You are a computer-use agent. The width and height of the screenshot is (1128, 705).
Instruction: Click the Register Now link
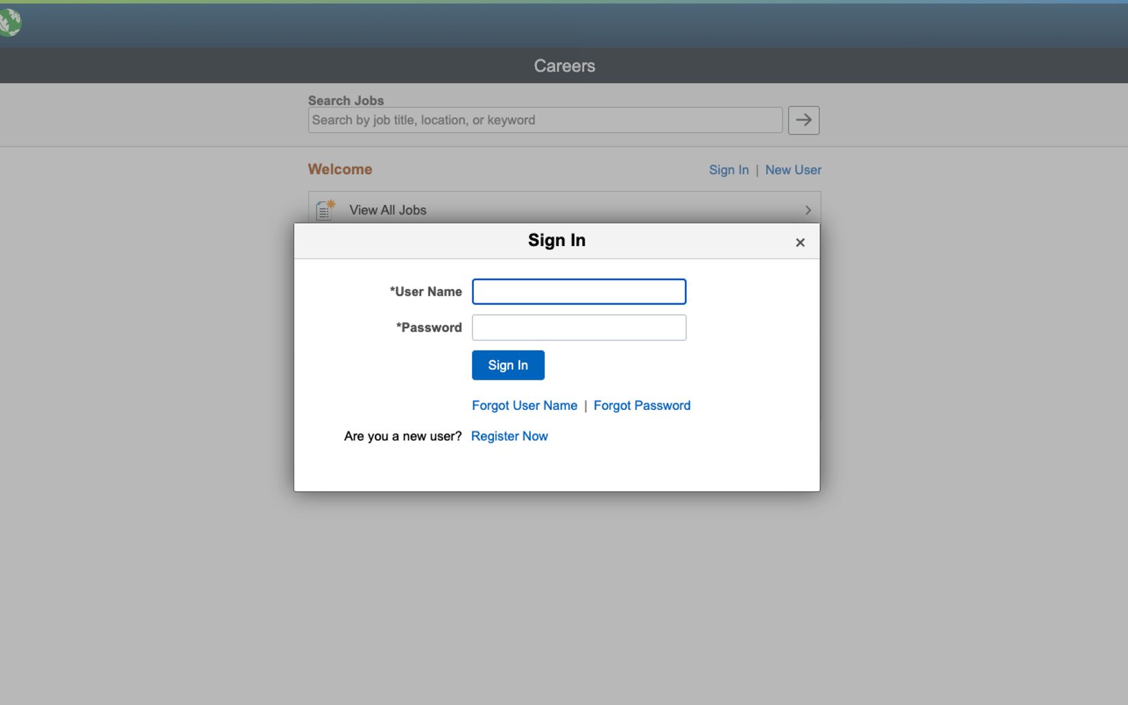point(509,436)
